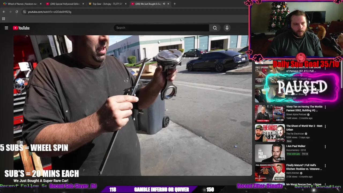The height and width of the screenshot is (193, 343).
Task: Switch to Special Hollywood Edition tab
Action: (x=65, y=4)
